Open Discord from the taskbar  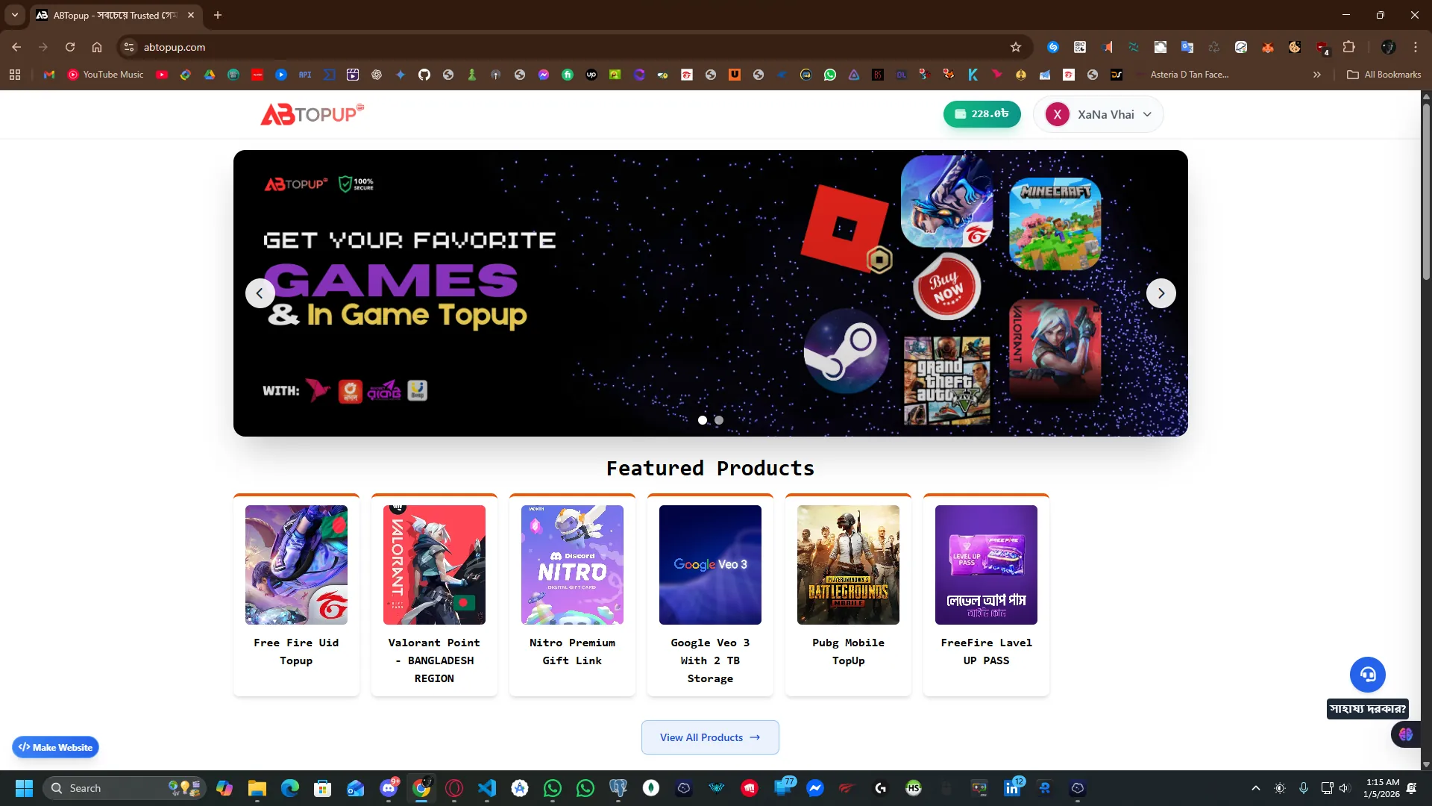coord(389,789)
